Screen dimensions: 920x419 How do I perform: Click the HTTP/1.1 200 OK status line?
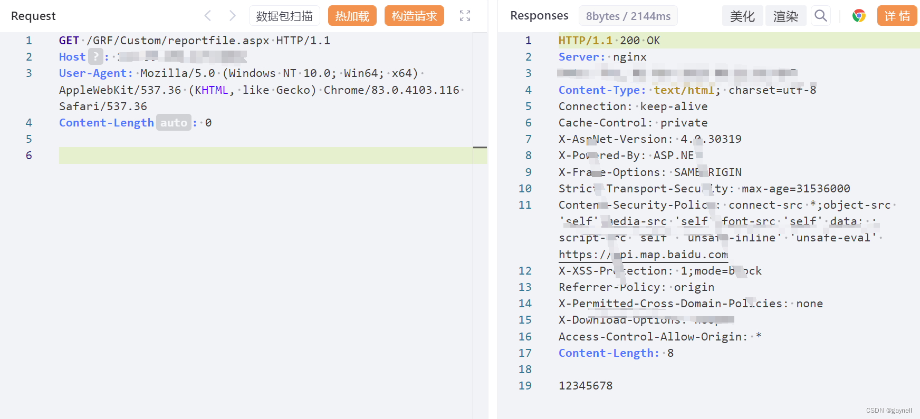click(609, 40)
